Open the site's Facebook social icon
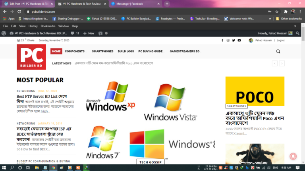This screenshot has height=171, width=305. 222,40
